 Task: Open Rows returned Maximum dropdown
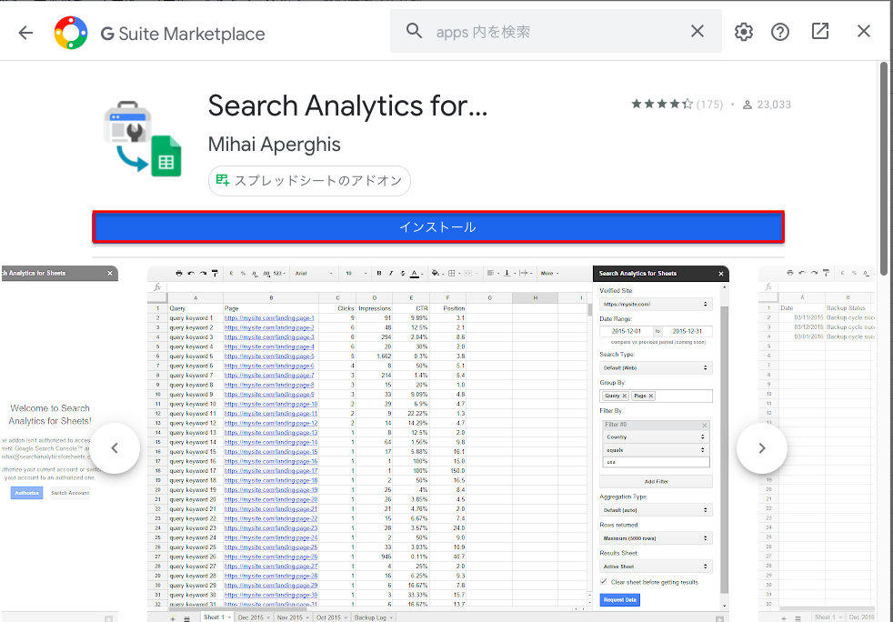[656, 538]
